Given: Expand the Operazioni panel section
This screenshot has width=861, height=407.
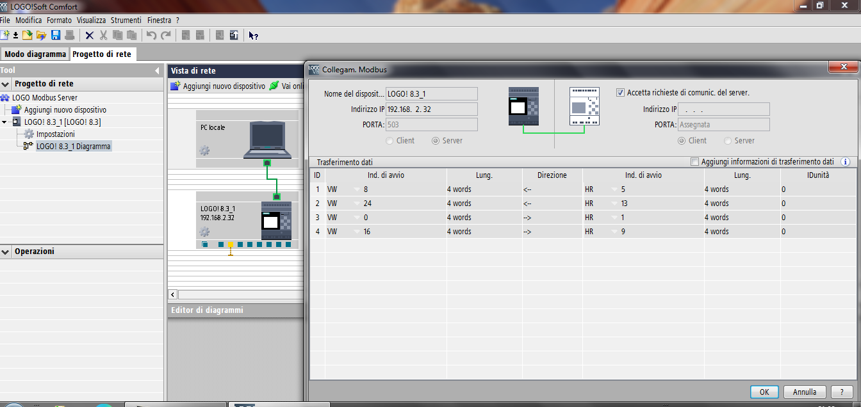Looking at the screenshot, I should [6, 251].
